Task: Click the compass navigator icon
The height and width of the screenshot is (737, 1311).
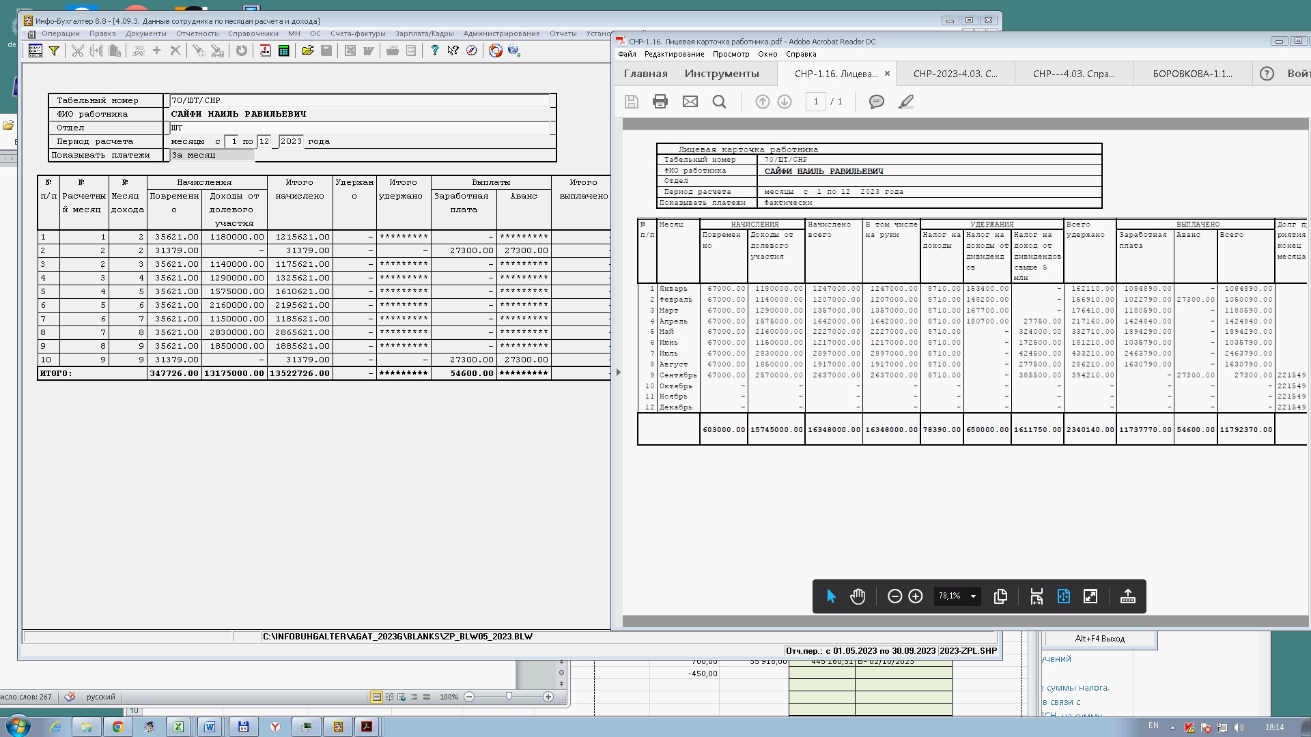Action: 471,50
